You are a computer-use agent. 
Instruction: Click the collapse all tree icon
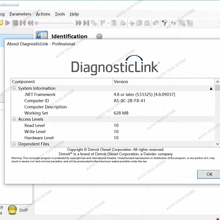pyautogui.click(x=190, y=23)
